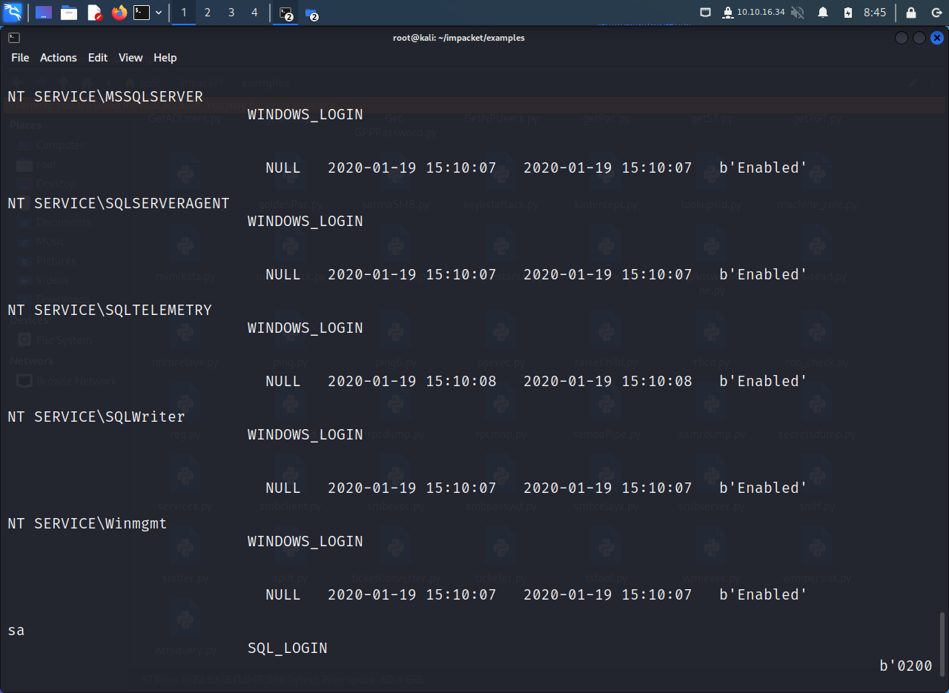This screenshot has height=693, width=949.
Task: Open the Edit menu
Action: tap(98, 58)
